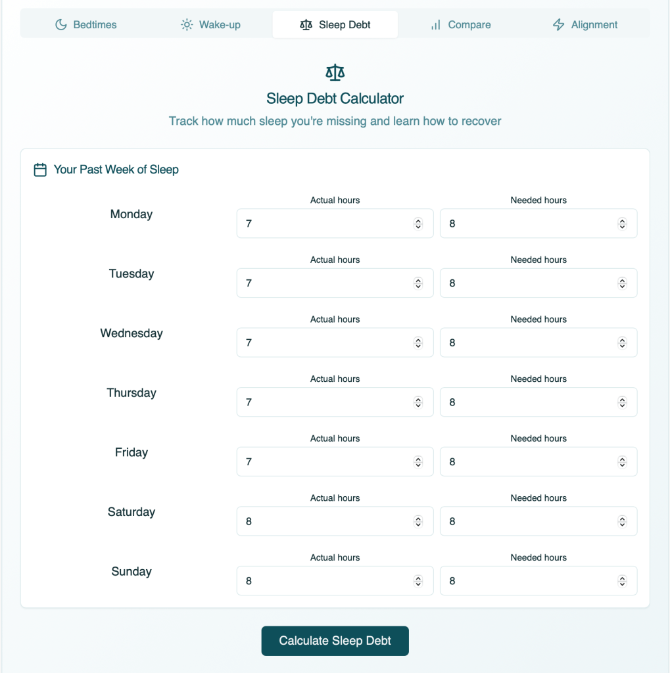Viewport: 670px width, 673px height.
Task: Switch to the Alignment tab
Action: coord(585,25)
